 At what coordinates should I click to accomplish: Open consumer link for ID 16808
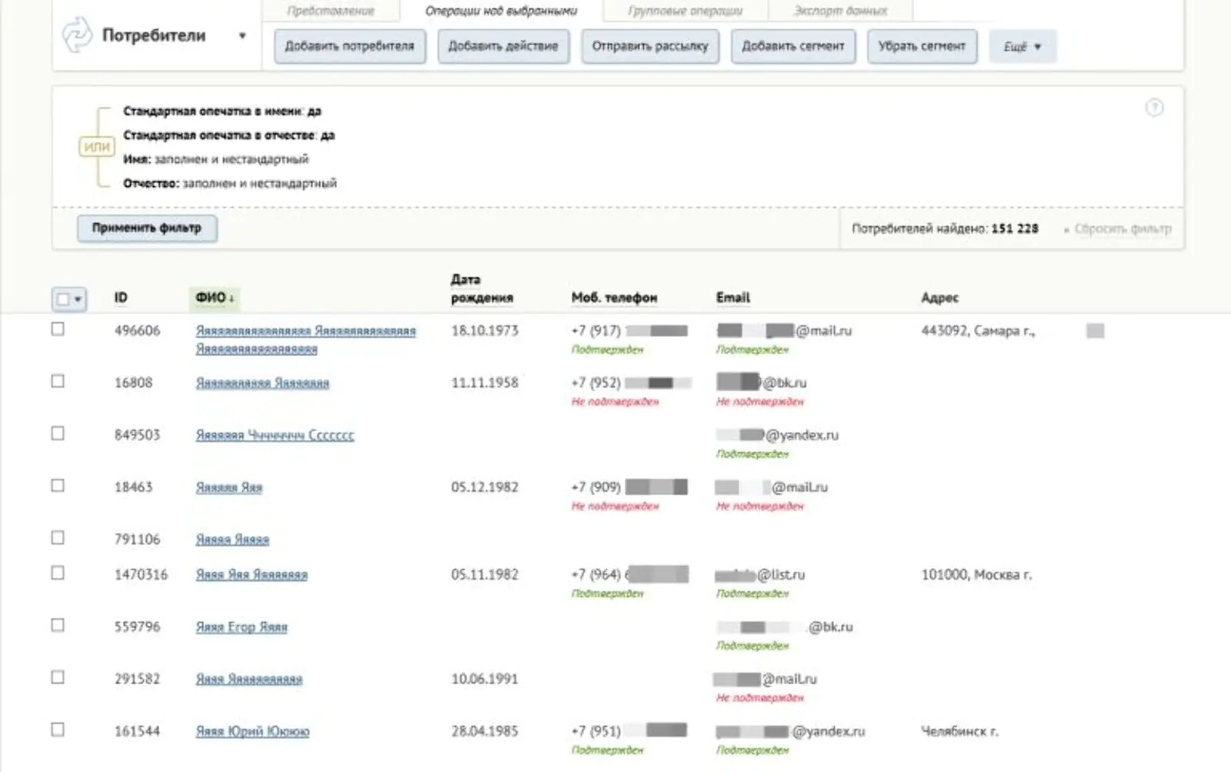coord(262,383)
